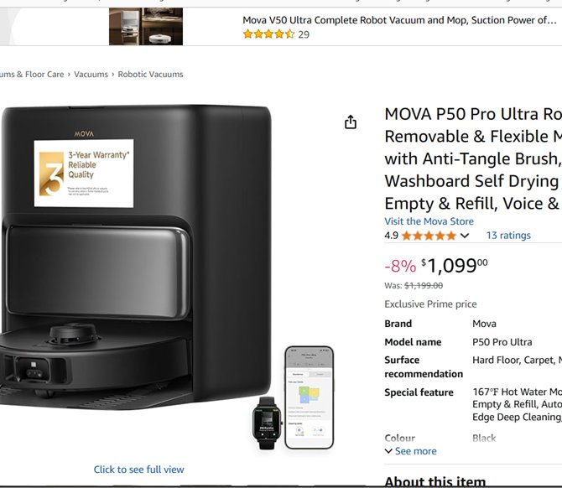Click the smartwatch in product image
Viewport: 562px width, 488px height.
point(267,423)
